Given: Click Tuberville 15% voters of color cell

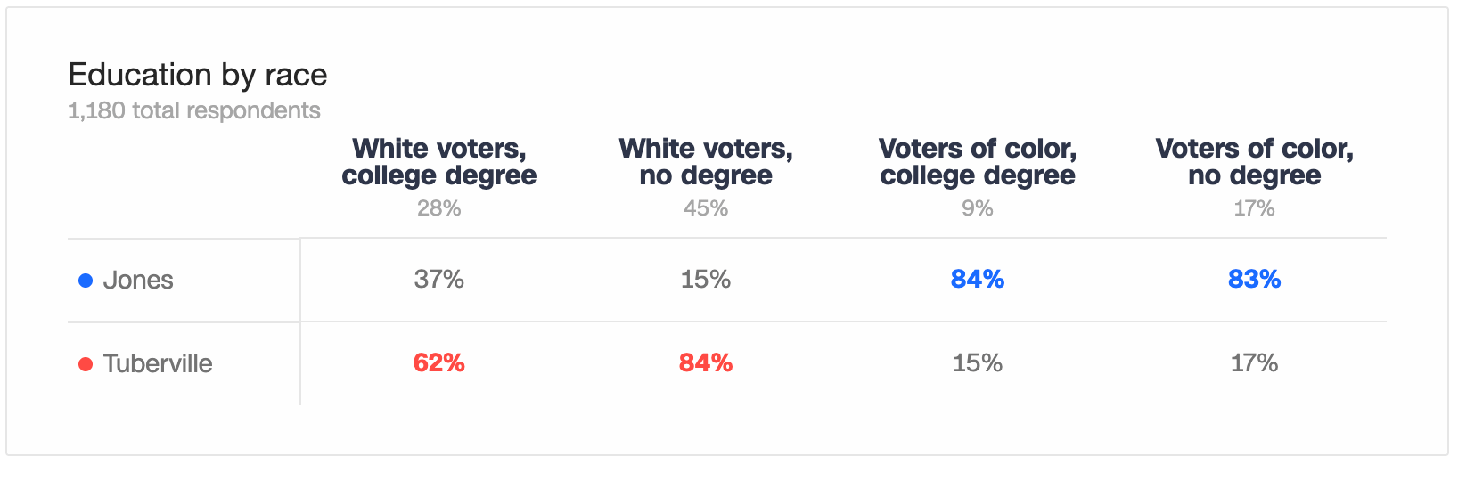Looking at the screenshot, I should 978,363.
